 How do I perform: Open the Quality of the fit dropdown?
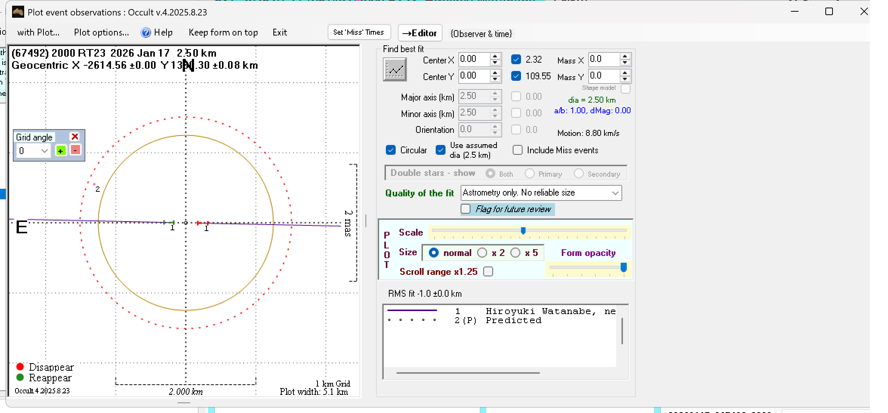point(615,193)
